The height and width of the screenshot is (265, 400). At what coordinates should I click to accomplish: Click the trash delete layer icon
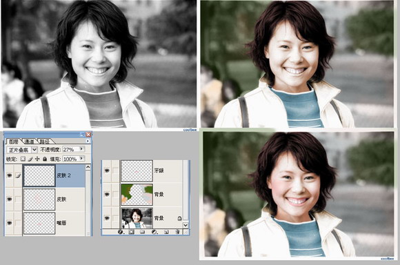coord(177,232)
